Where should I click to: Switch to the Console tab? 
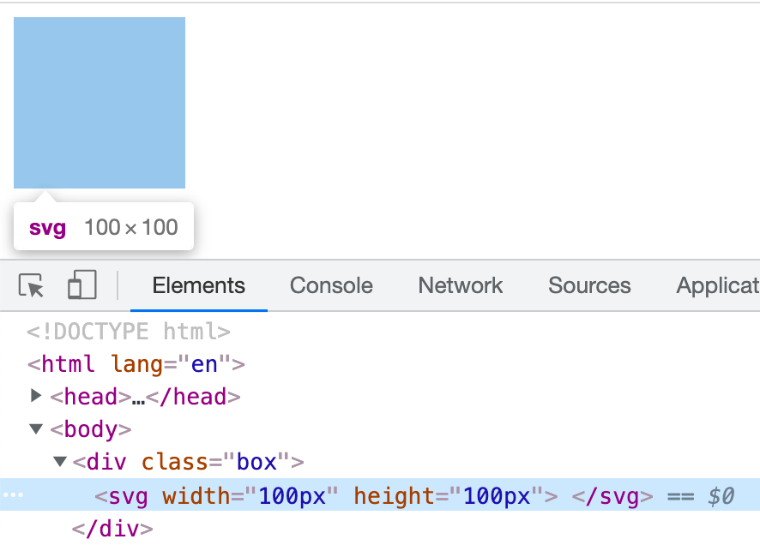(331, 285)
